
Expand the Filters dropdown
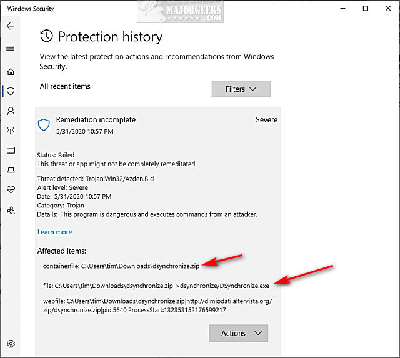[241, 89]
